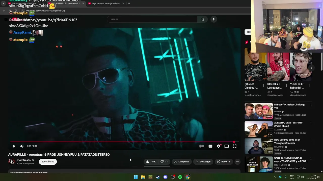Open the Windows Start menu
This screenshot has width=323, height=181.
click(x=136, y=177)
